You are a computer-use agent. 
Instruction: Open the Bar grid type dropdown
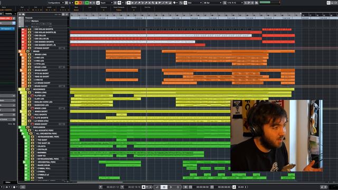[x=212, y=3]
